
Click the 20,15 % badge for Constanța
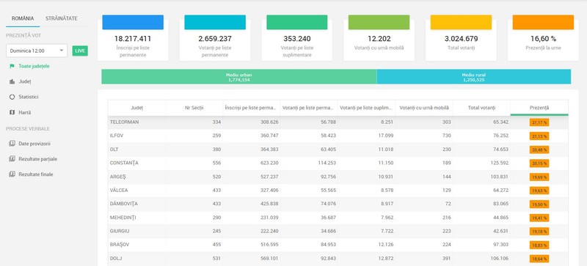click(x=539, y=163)
